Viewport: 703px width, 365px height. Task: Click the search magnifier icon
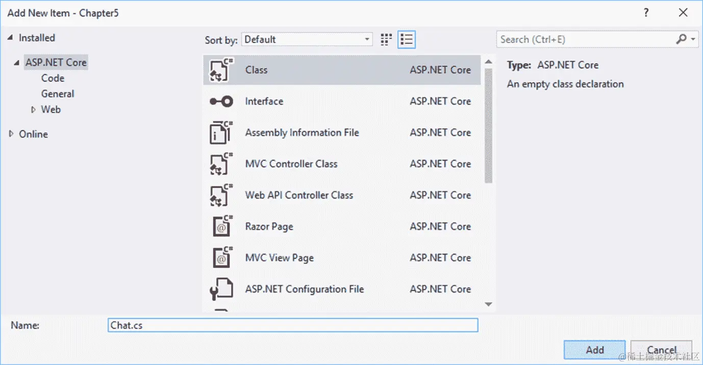[x=681, y=39]
